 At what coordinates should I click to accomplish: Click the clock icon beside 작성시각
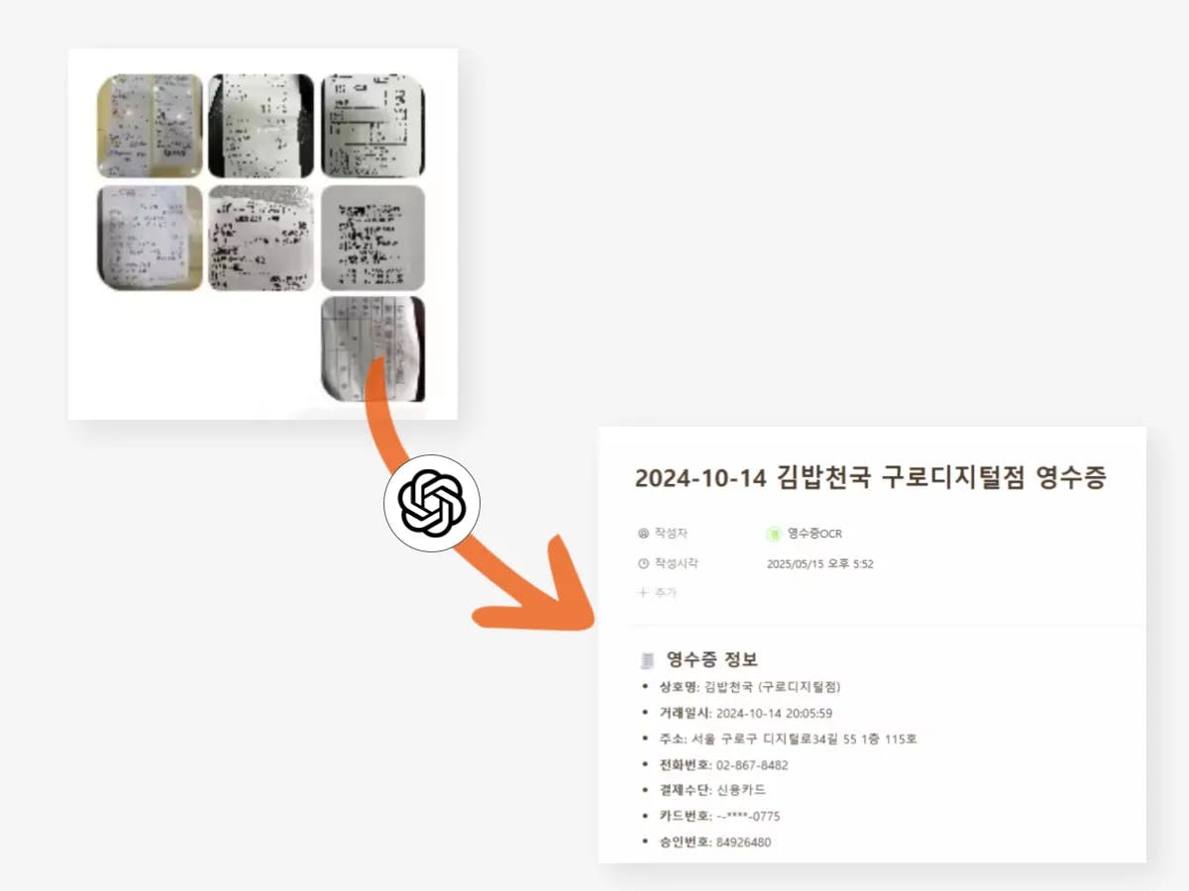(x=643, y=563)
